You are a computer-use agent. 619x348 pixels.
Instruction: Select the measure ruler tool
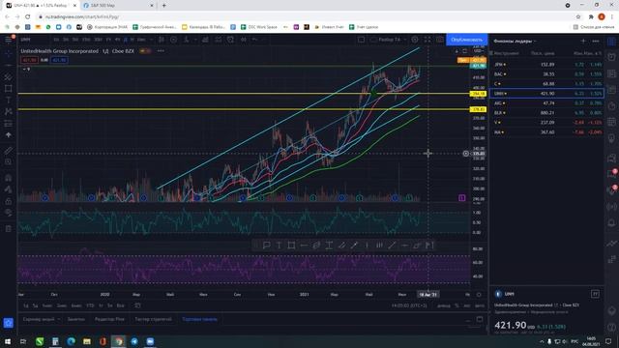(x=9, y=151)
